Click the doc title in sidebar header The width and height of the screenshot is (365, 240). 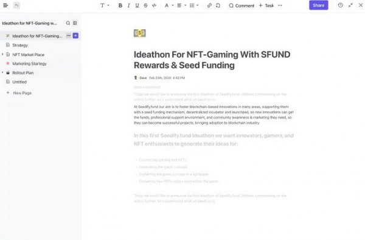tap(29, 23)
